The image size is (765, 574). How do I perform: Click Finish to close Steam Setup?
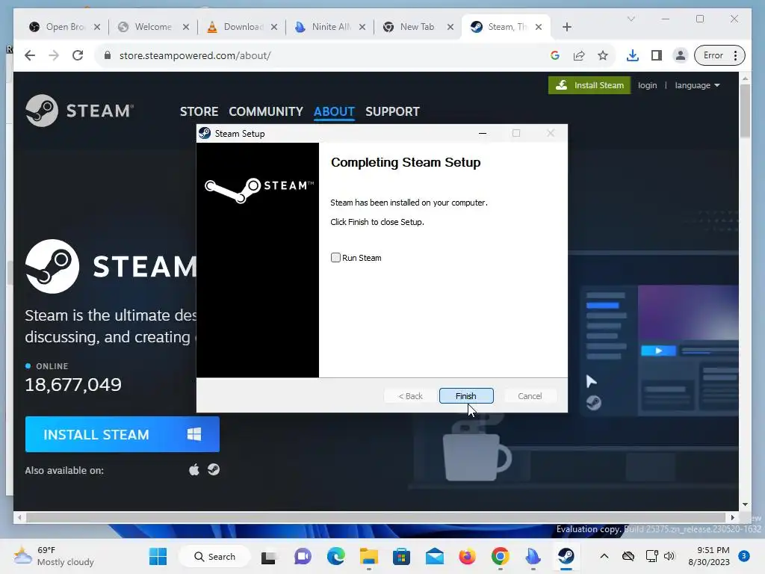pos(466,396)
